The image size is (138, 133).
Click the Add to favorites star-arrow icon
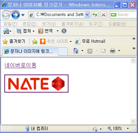pos(35,41)
